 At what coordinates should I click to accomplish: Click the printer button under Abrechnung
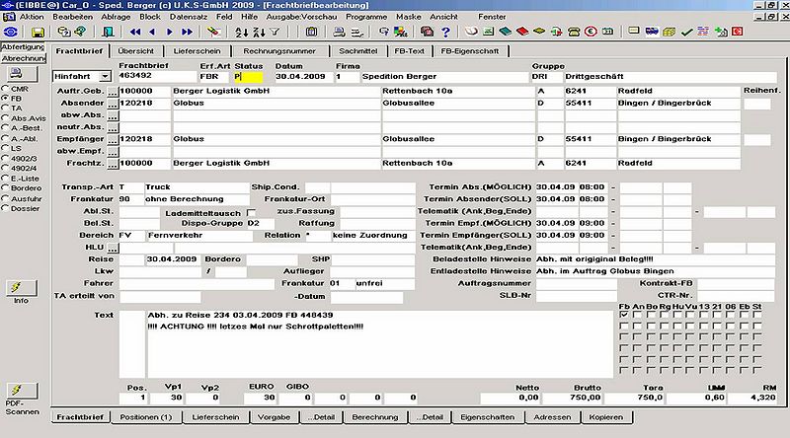point(21,74)
